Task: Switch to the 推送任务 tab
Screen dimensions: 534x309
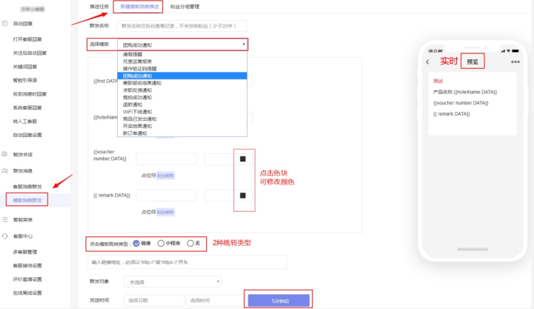Action: pos(99,7)
